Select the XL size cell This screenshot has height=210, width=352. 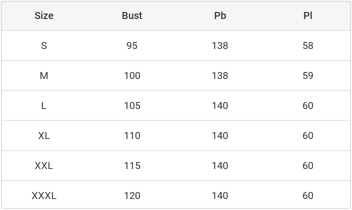pyautogui.click(x=44, y=135)
